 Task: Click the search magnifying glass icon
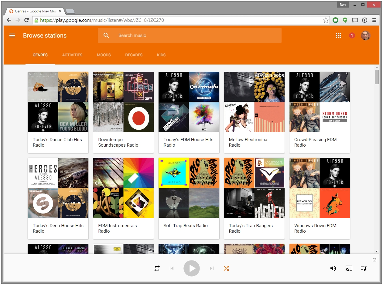click(x=106, y=35)
